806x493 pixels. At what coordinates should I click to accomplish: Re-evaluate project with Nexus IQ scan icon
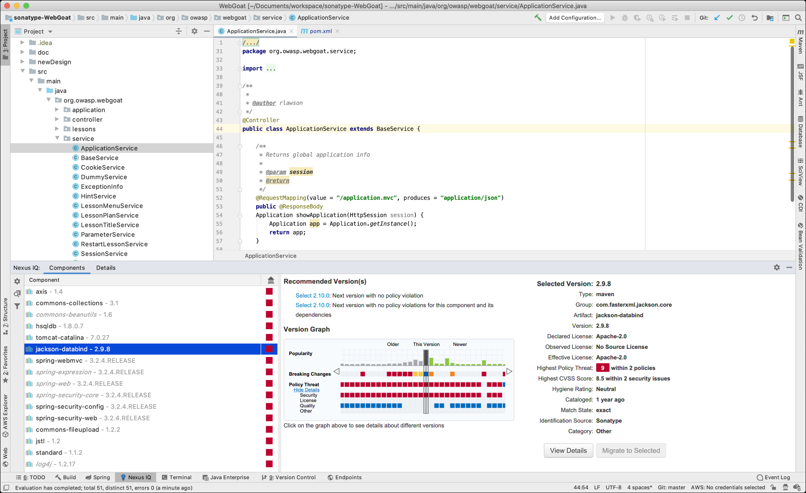coord(17,294)
